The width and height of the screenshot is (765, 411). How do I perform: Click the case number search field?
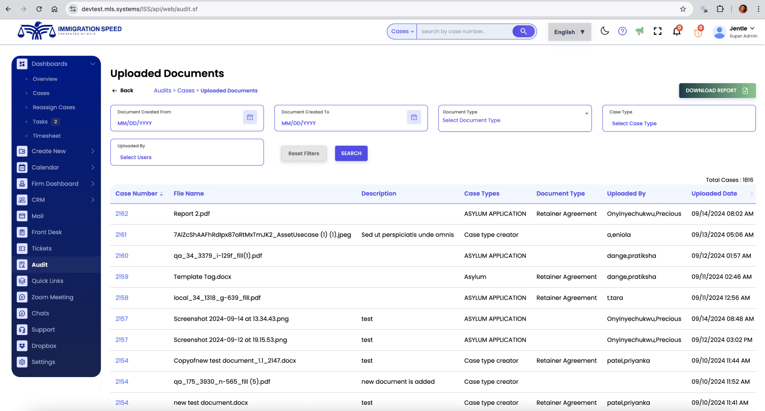(464, 32)
